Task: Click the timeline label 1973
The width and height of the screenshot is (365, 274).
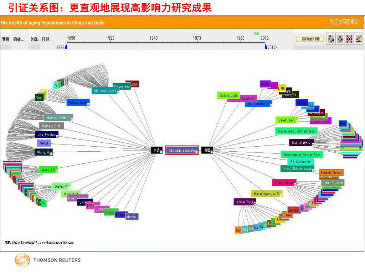Action: tap(197, 38)
